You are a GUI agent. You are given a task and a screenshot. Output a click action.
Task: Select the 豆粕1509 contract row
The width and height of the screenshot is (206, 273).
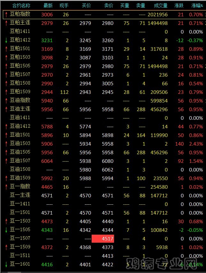104,92
